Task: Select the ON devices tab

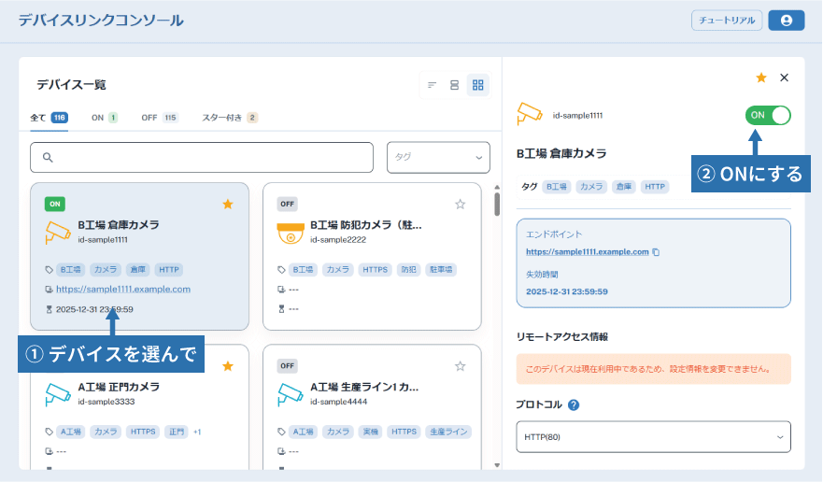Action: [104, 118]
